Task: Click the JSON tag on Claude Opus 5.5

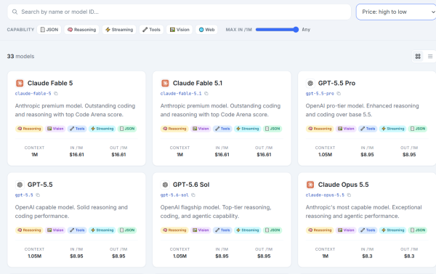Action: point(418,230)
